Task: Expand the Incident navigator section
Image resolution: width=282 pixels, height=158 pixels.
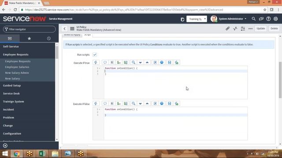Action: point(8,109)
